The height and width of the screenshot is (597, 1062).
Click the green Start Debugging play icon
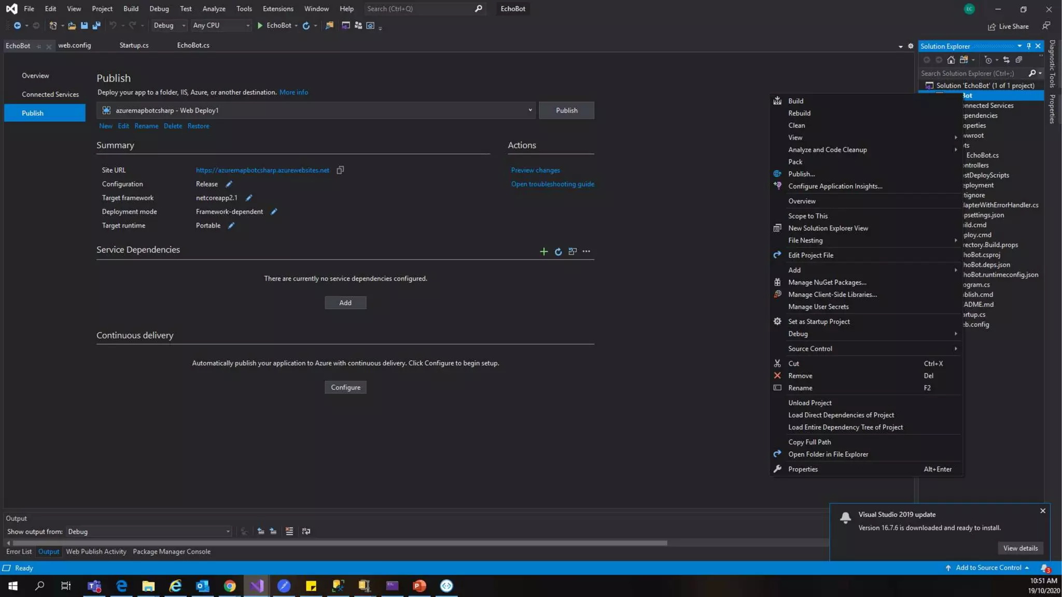260,25
